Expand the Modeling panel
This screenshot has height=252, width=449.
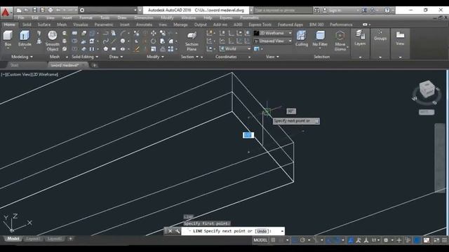22,57
